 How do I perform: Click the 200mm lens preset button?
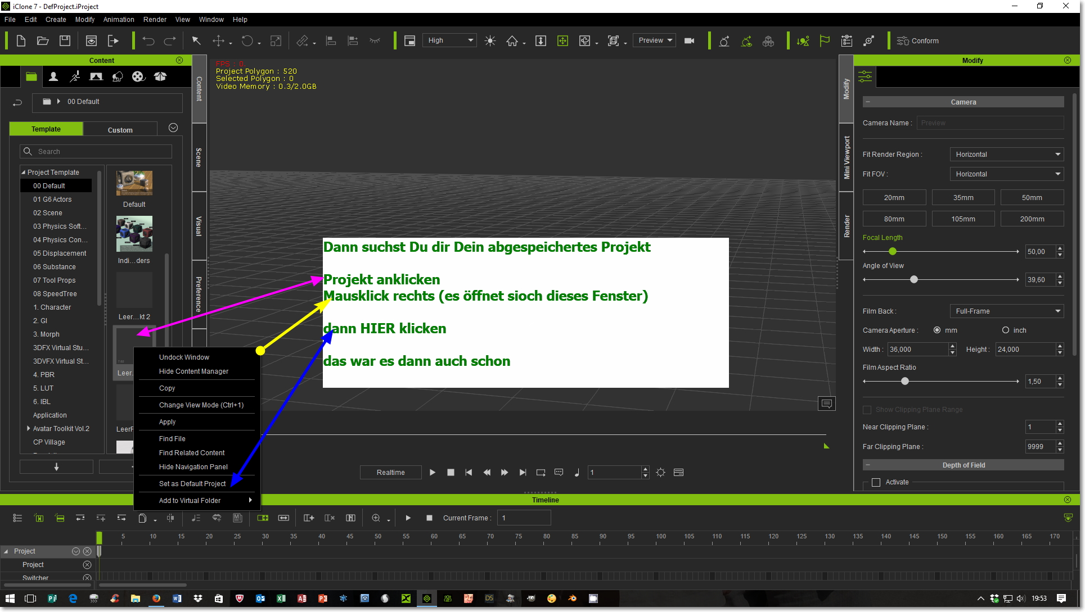(1032, 219)
